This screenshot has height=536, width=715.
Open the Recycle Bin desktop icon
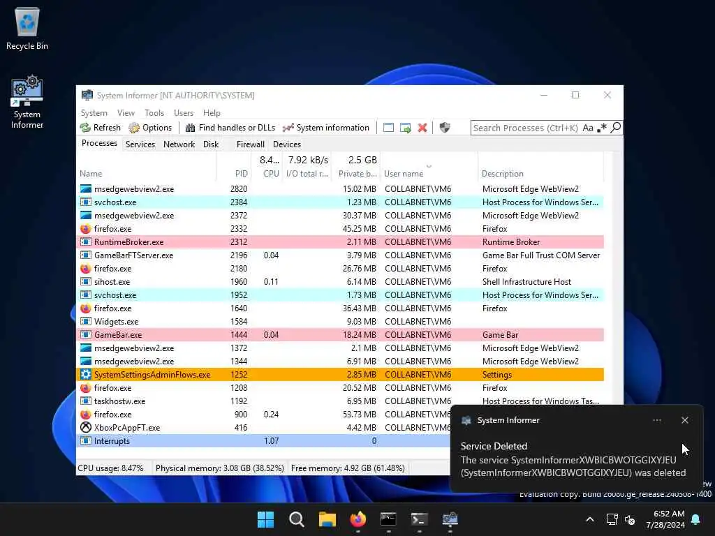(27, 29)
